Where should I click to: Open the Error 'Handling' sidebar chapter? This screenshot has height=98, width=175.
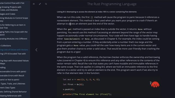click(3, 68)
